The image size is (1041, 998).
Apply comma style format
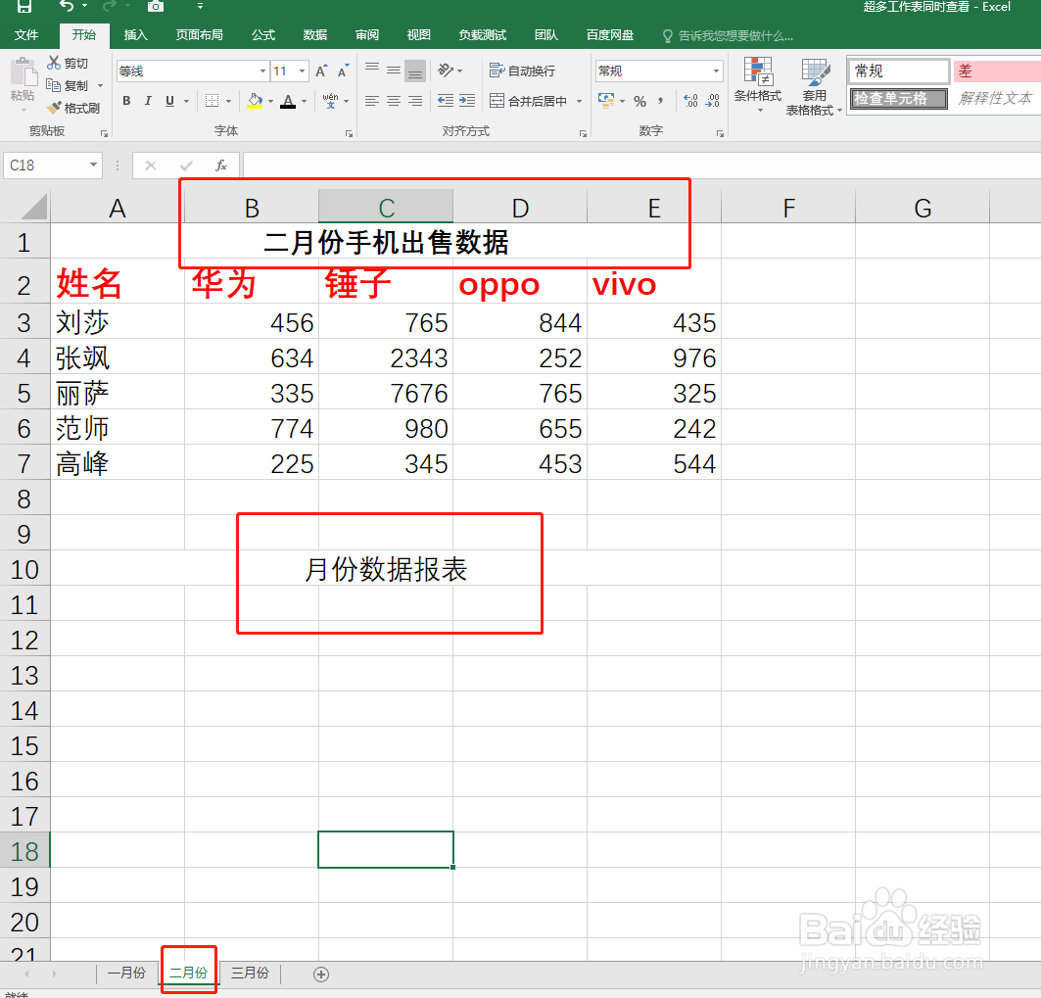(661, 101)
